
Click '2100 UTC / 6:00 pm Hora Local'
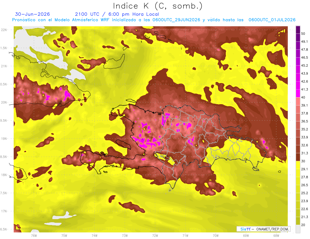click(x=117, y=14)
